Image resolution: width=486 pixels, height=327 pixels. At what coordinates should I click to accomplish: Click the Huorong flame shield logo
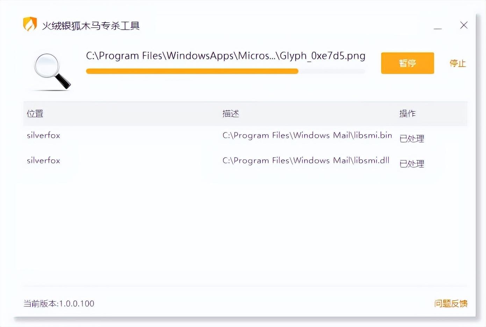(30, 24)
